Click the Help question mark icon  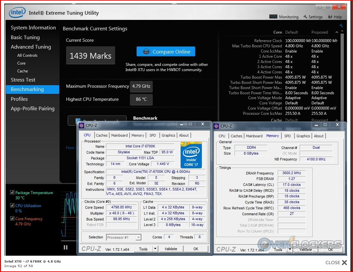(330, 17)
